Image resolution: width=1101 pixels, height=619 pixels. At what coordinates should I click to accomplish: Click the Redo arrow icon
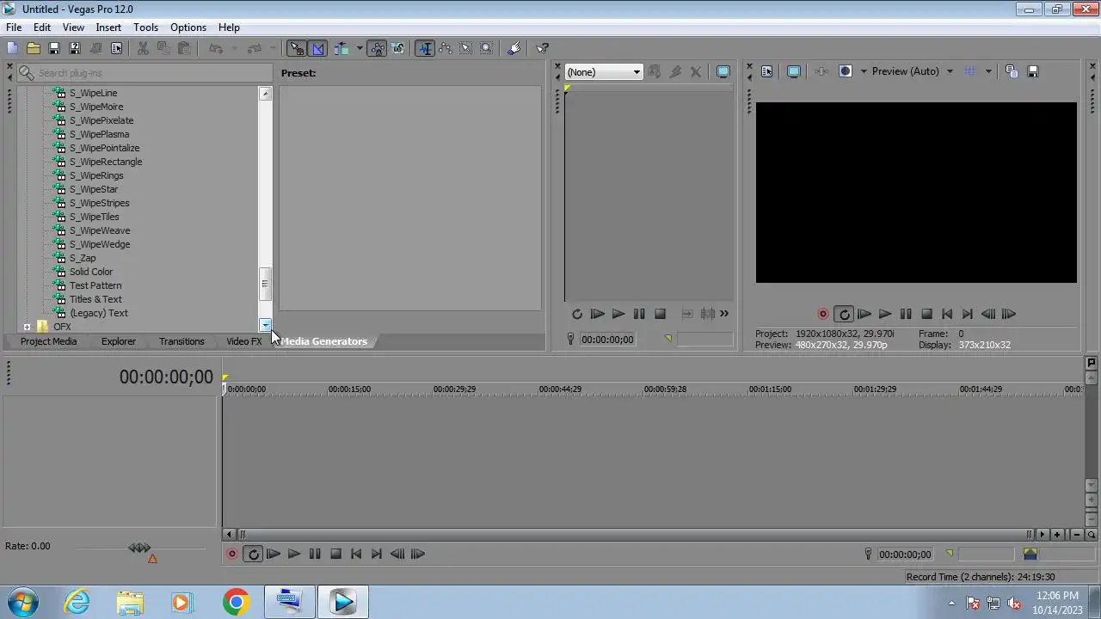point(255,48)
